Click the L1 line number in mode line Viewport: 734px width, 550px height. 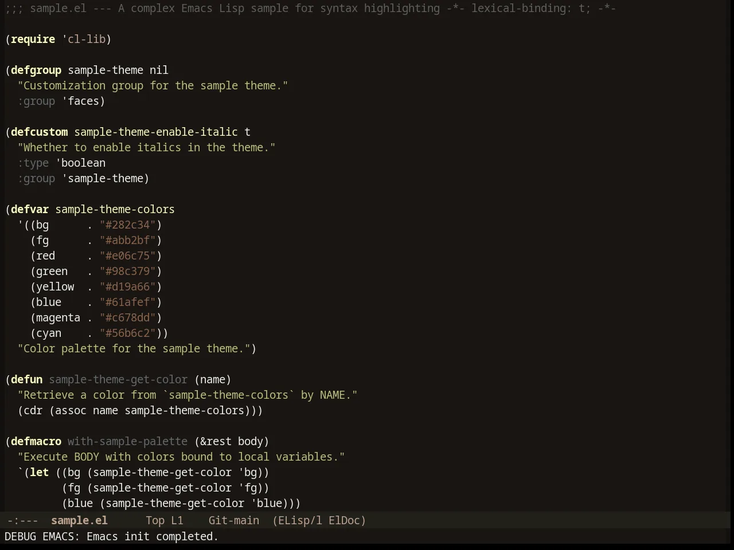tap(177, 521)
